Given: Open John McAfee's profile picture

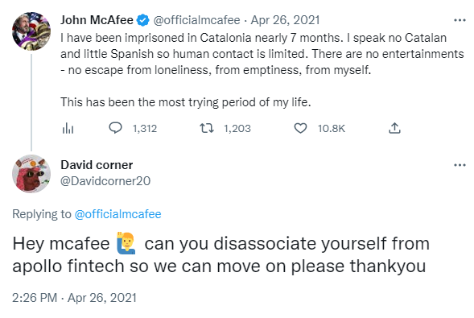Looking at the screenshot, I should click(x=31, y=31).
